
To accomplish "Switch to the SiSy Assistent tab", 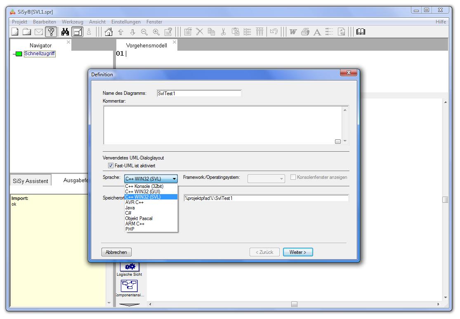I will coord(30,181).
